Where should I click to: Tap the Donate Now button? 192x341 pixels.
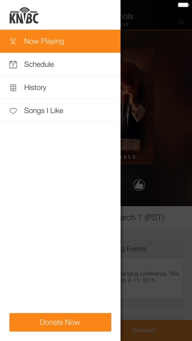(60, 322)
